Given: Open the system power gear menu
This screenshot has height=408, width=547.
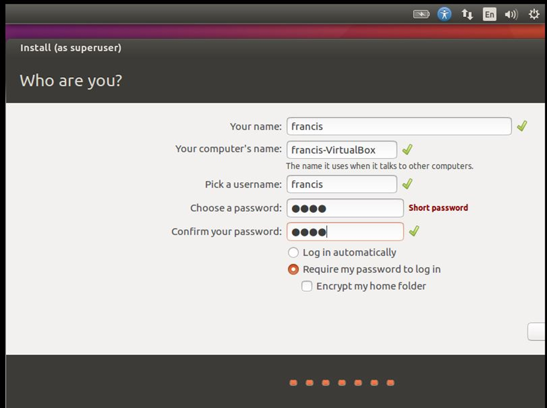Looking at the screenshot, I should [534, 14].
